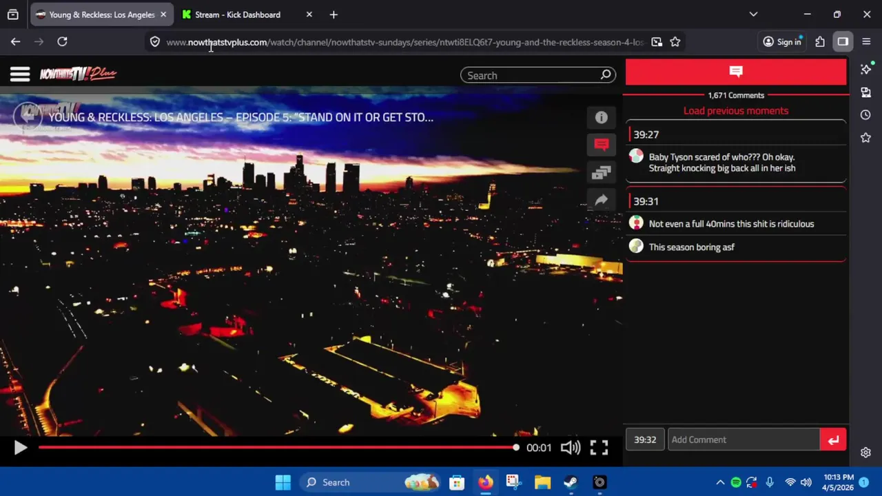Open Wi-Fi network settings in tray
This screenshot has height=496, width=882.
coord(790,482)
